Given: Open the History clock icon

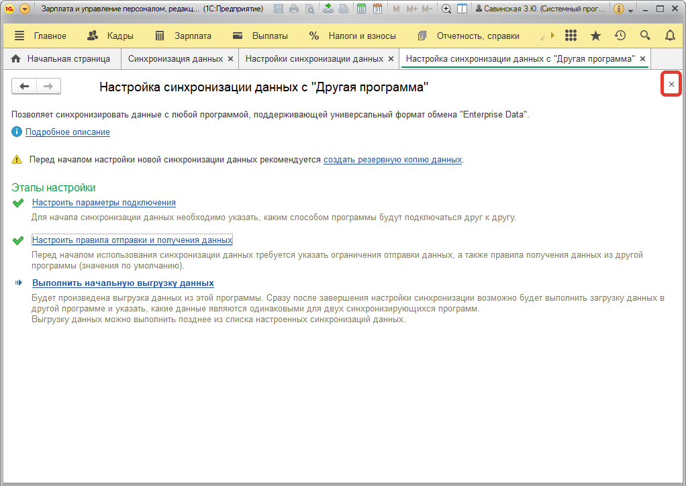Looking at the screenshot, I should click(620, 35).
